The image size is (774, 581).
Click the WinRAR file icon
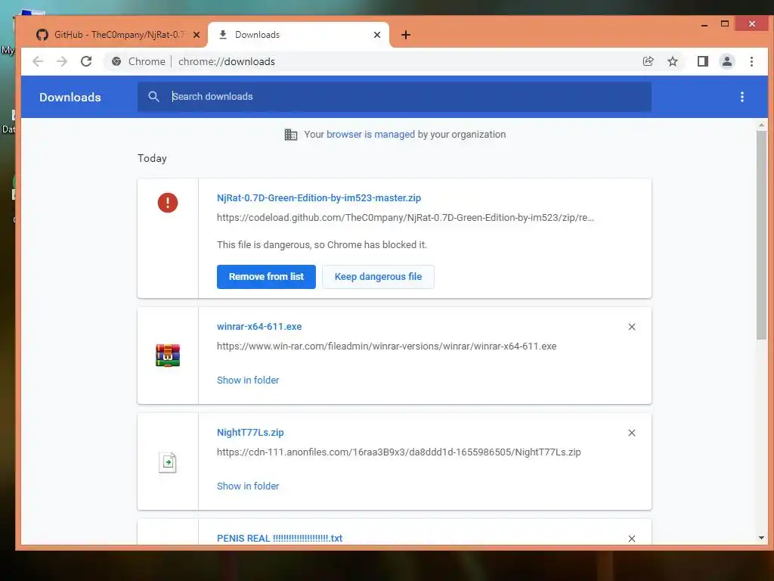168,356
